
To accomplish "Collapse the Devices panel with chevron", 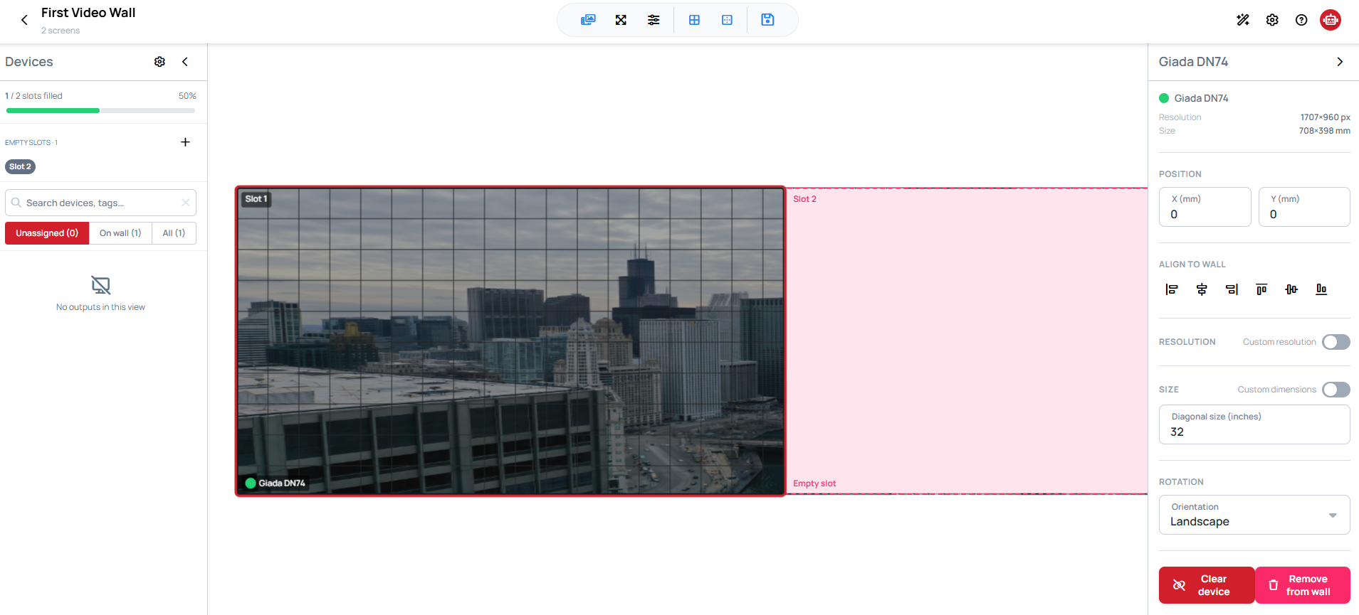I will 185,62.
